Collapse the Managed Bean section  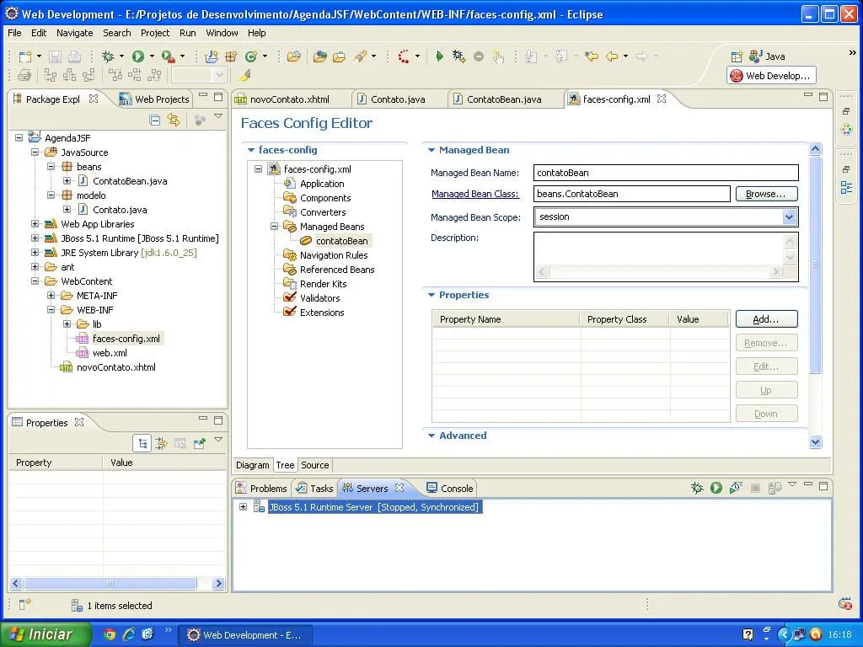(x=431, y=150)
